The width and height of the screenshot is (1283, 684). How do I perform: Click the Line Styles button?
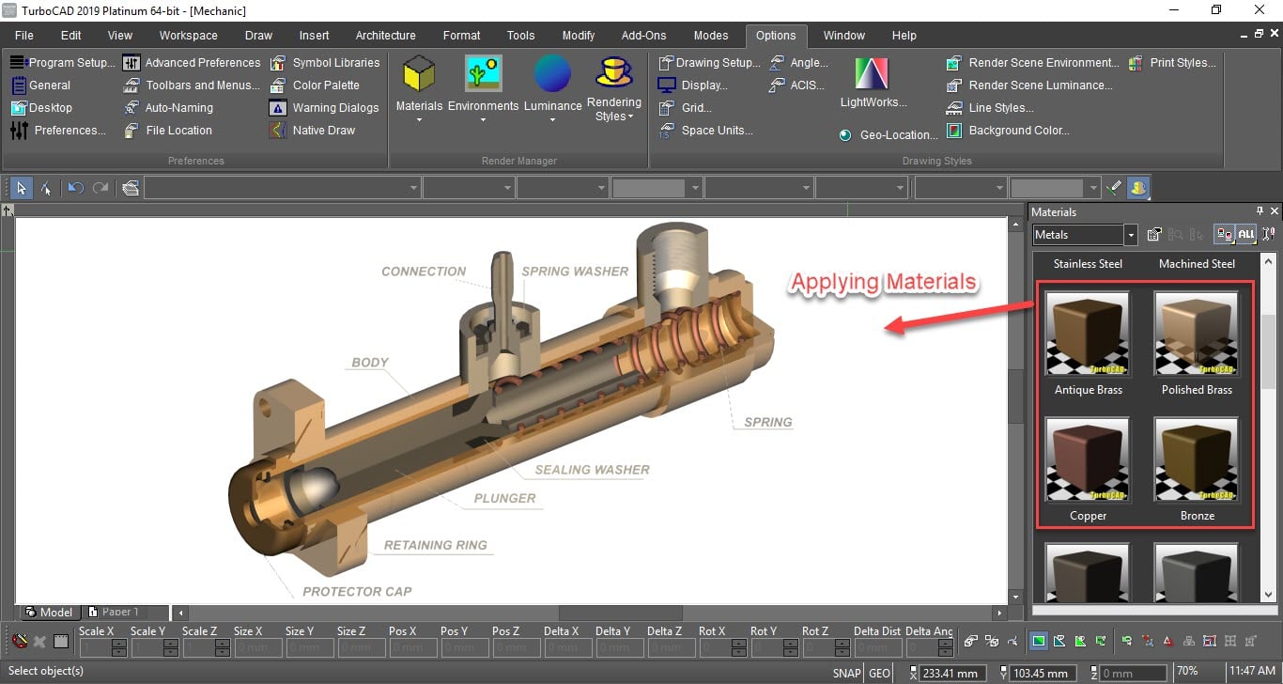click(x=990, y=108)
